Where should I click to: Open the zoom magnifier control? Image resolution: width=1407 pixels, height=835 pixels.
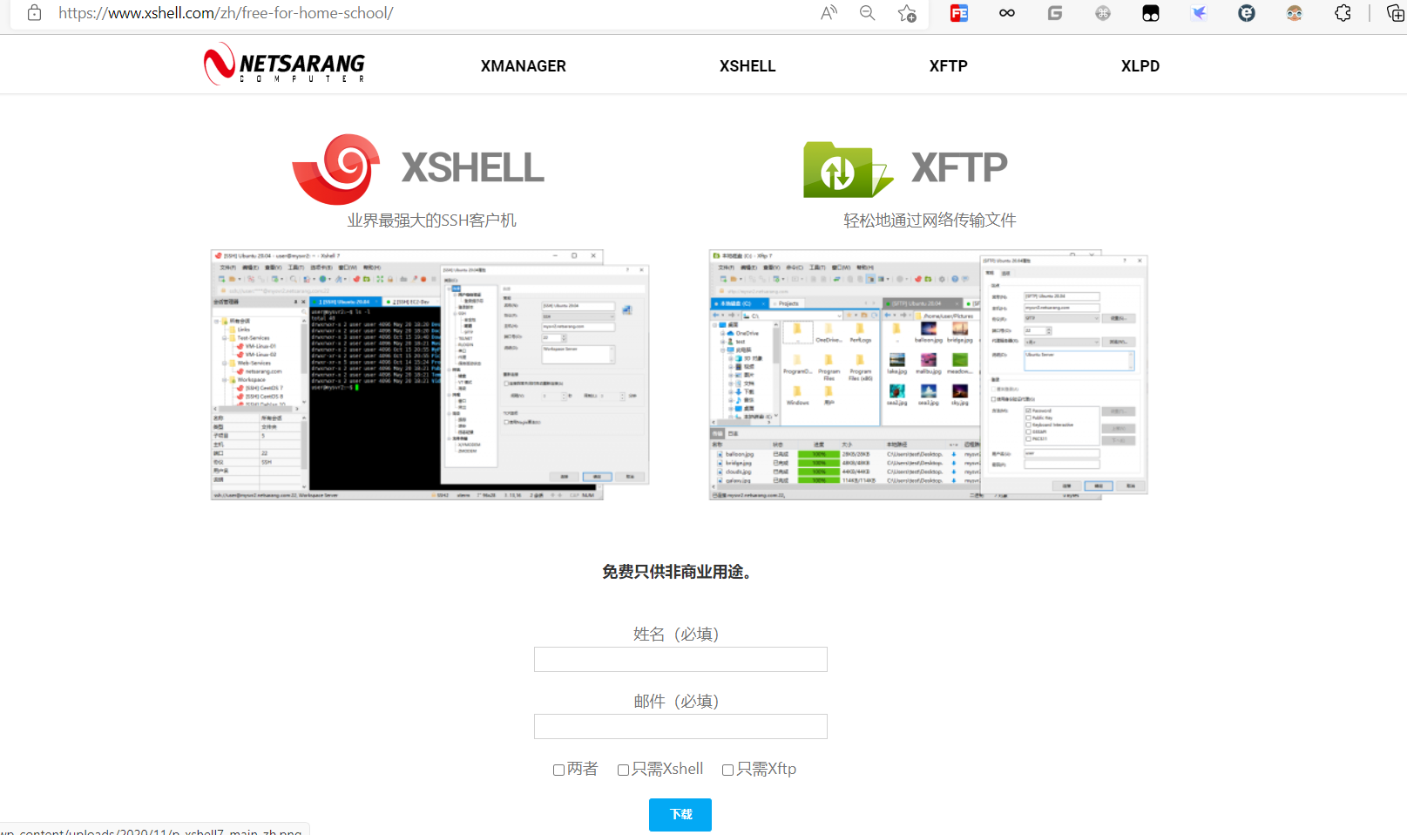click(868, 13)
